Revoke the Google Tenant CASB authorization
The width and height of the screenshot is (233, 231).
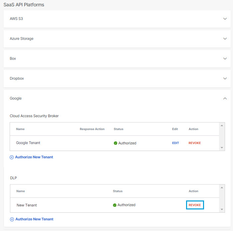click(194, 143)
